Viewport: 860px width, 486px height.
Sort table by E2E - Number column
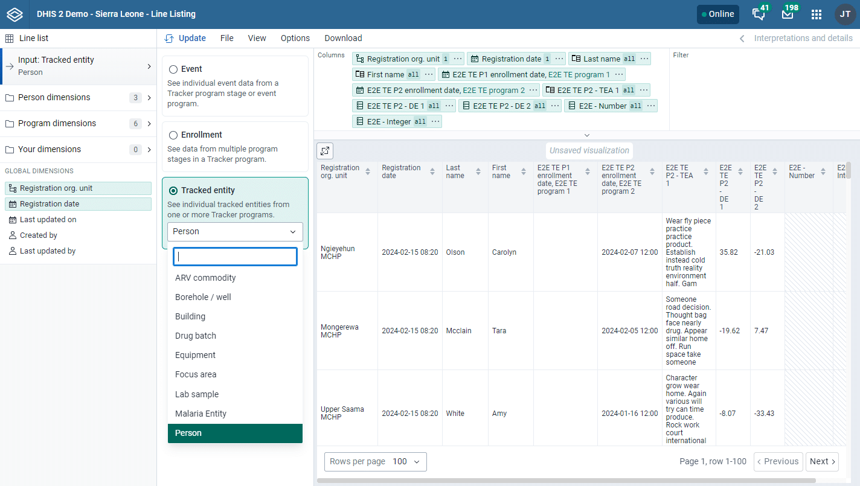tap(823, 172)
